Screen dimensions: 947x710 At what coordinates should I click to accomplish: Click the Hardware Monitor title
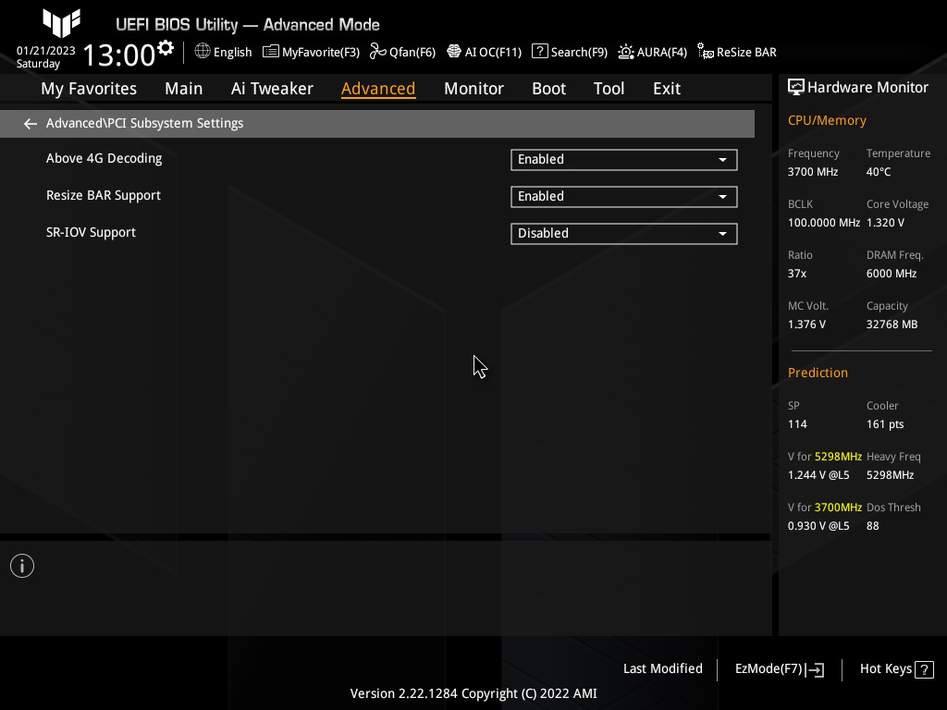(867, 88)
